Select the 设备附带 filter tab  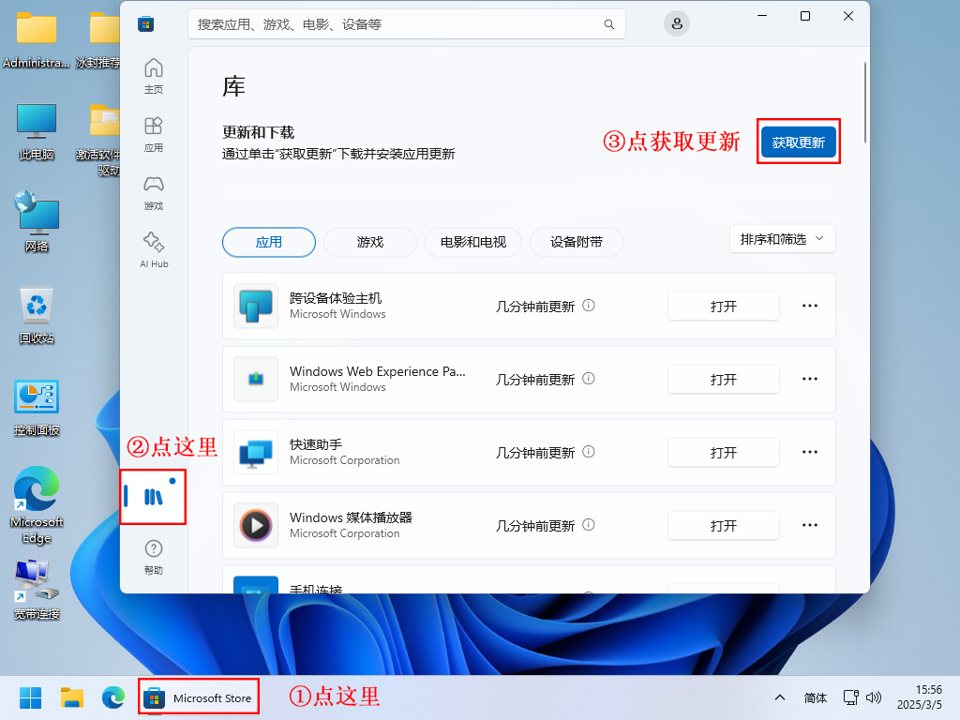coord(577,242)
